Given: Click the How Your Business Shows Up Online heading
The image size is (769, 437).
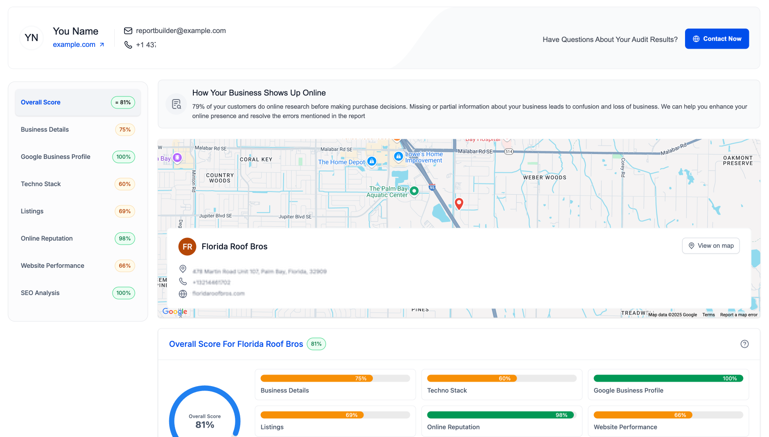Looking at the screenshot, I should (x=259, y=93).
